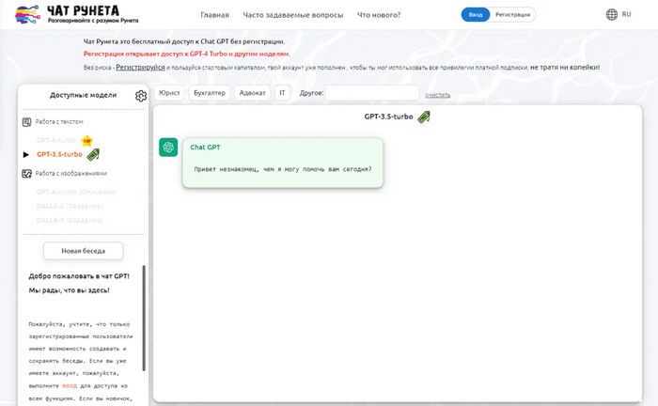Click the Chat GPT sender name

pyautogui.click(x=205, y=148)
